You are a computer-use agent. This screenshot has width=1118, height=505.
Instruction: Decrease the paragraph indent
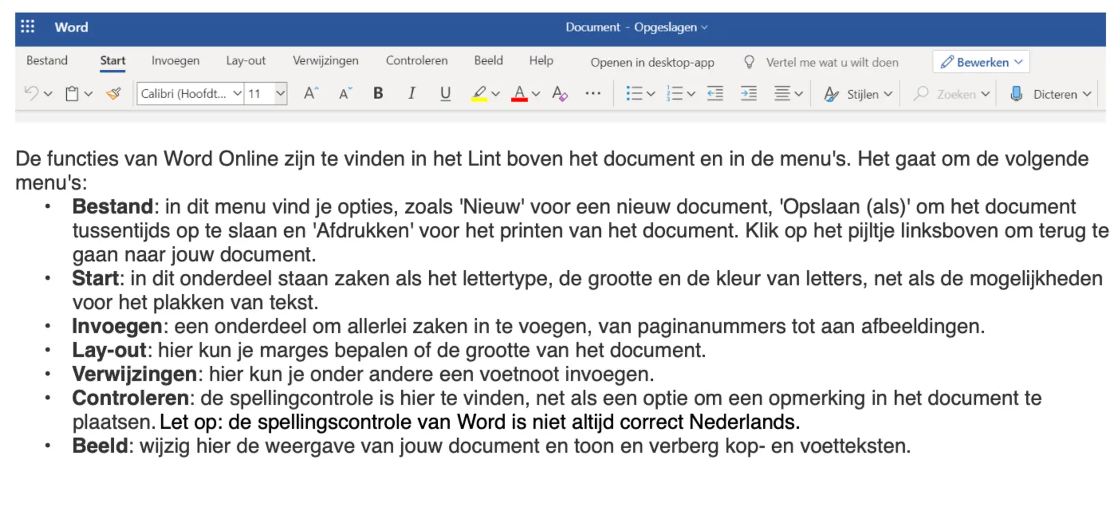tap(715, 93)
